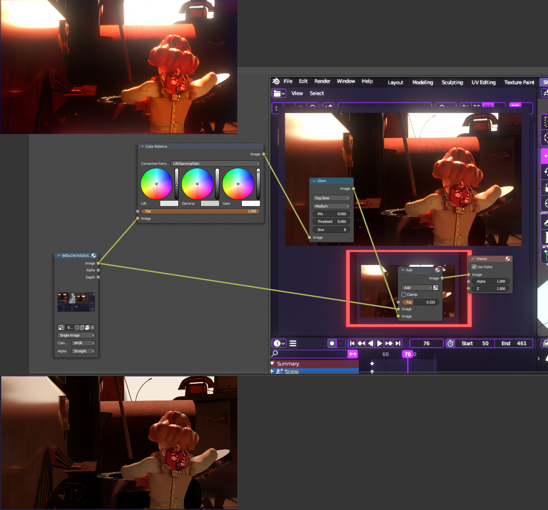Enable the Clamp checkbox on the Add node
The width and height of the screenshot is (548, 510).
pos(404,294)
